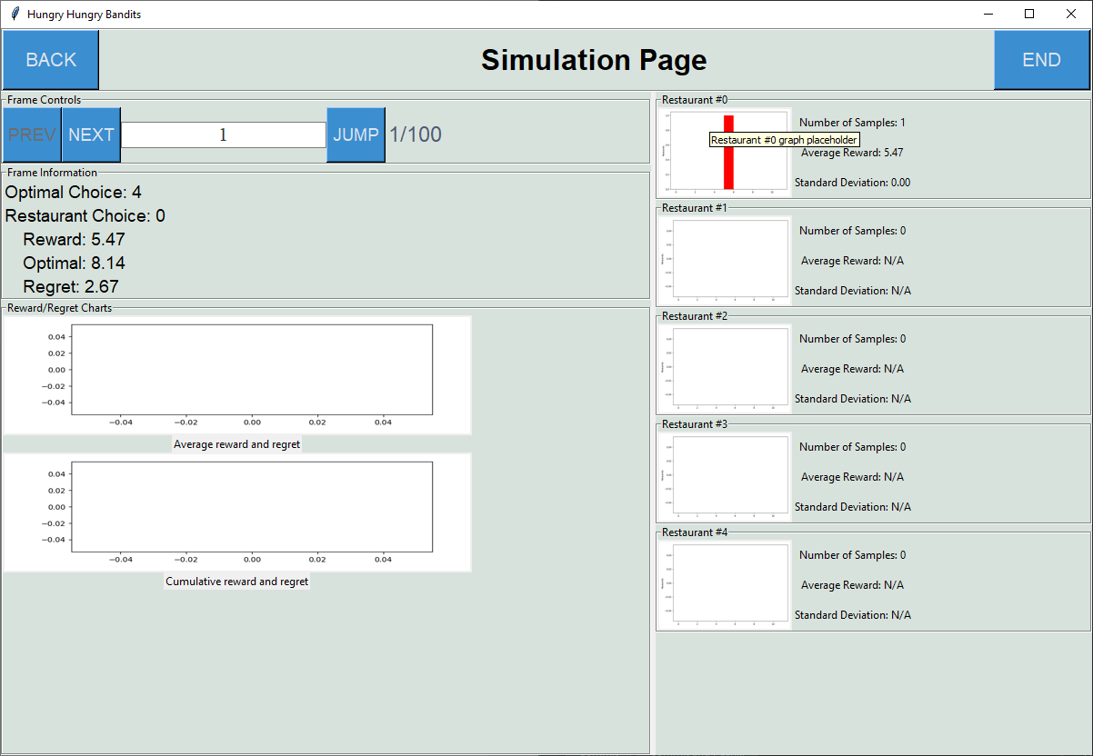
Task: Click the Cumulative reward and regret caption
Action: 236,581
